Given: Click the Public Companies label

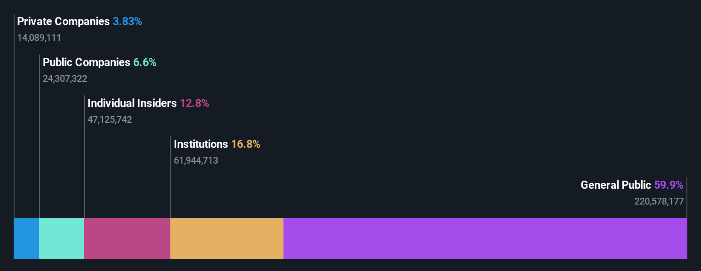Looking at the screenshot, I should [87, 63].
